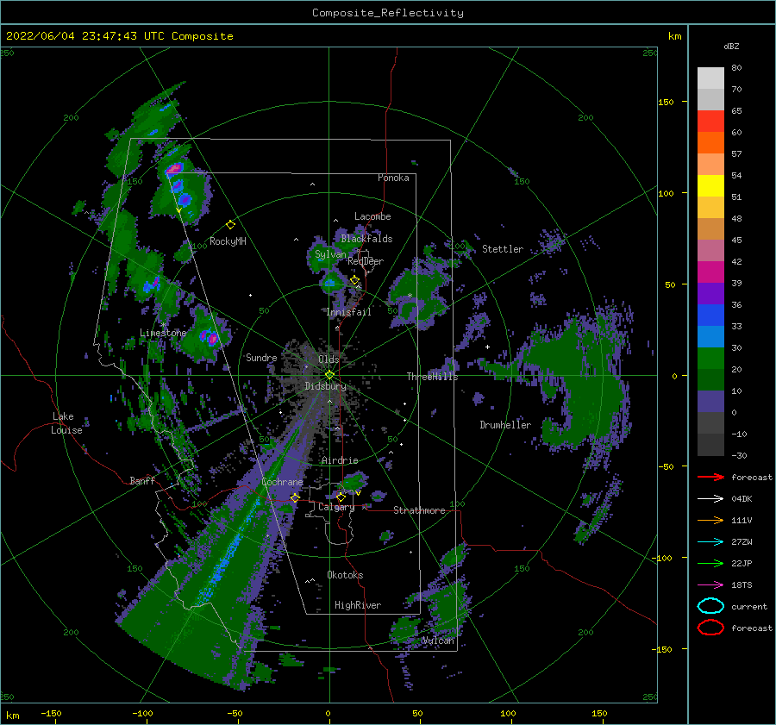This screenshot has width=776, height=725.
Task: Click the Calgary city label
Action: (336, 507)
